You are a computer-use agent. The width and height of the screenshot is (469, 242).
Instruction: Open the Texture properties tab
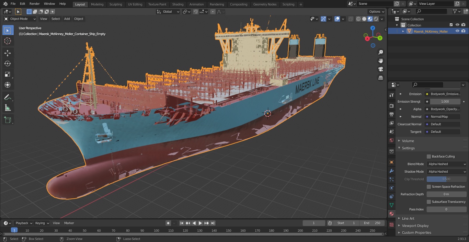(391, 224)
